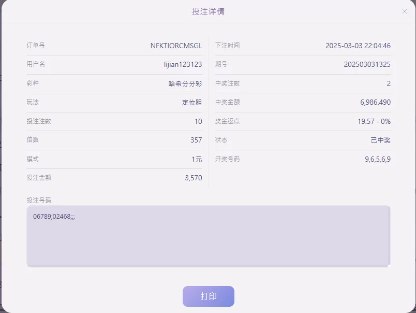Close the 投注详情 dialog with X
This screenshot has width=416, height=313.
click(x=404, y=11)
